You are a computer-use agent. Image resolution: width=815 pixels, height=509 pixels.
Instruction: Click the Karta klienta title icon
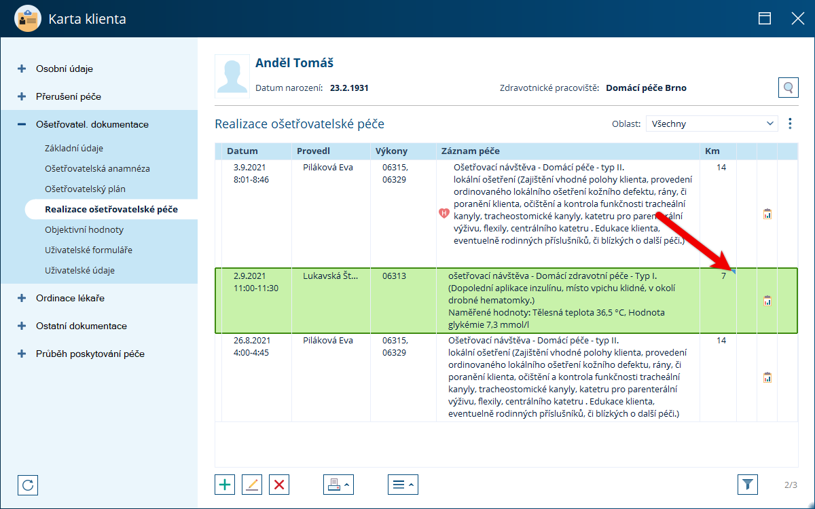(27, 18)
